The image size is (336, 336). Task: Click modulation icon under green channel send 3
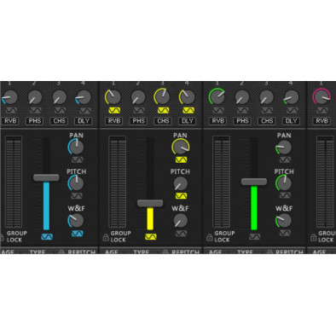[x=267, y=110]
